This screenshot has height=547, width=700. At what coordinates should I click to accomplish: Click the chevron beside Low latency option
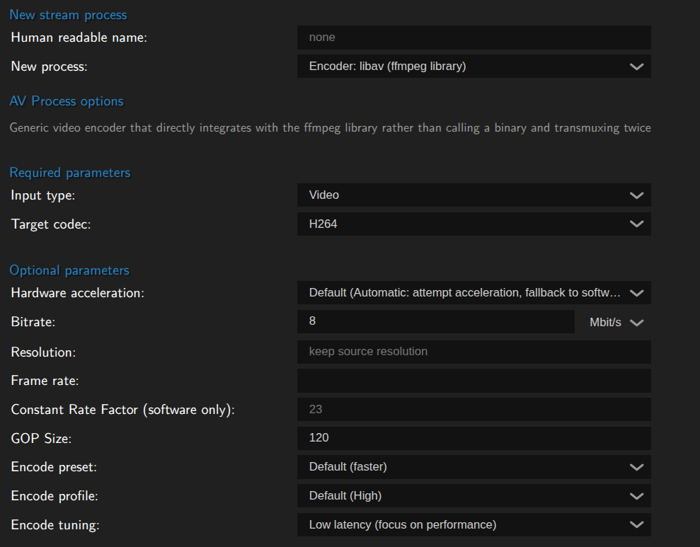tap(636, 524)
